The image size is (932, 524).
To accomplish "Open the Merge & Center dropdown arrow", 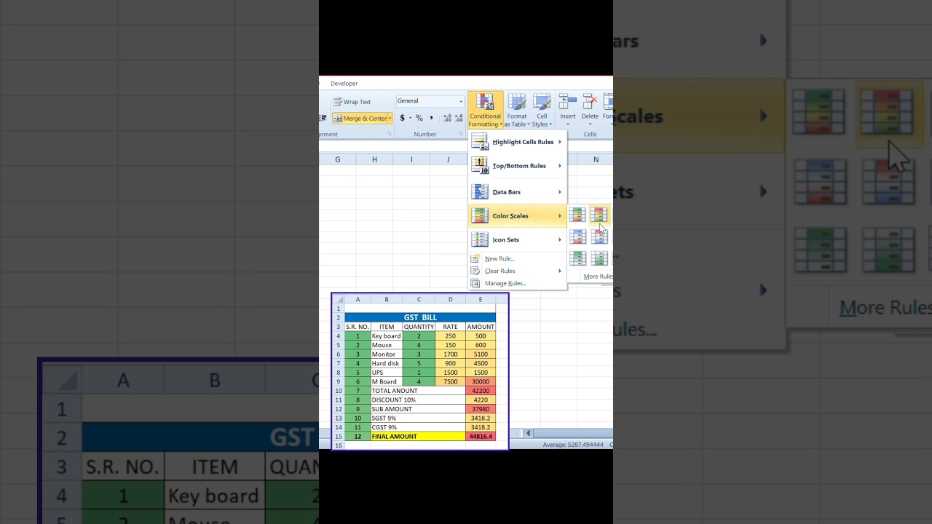I will 390,118.
